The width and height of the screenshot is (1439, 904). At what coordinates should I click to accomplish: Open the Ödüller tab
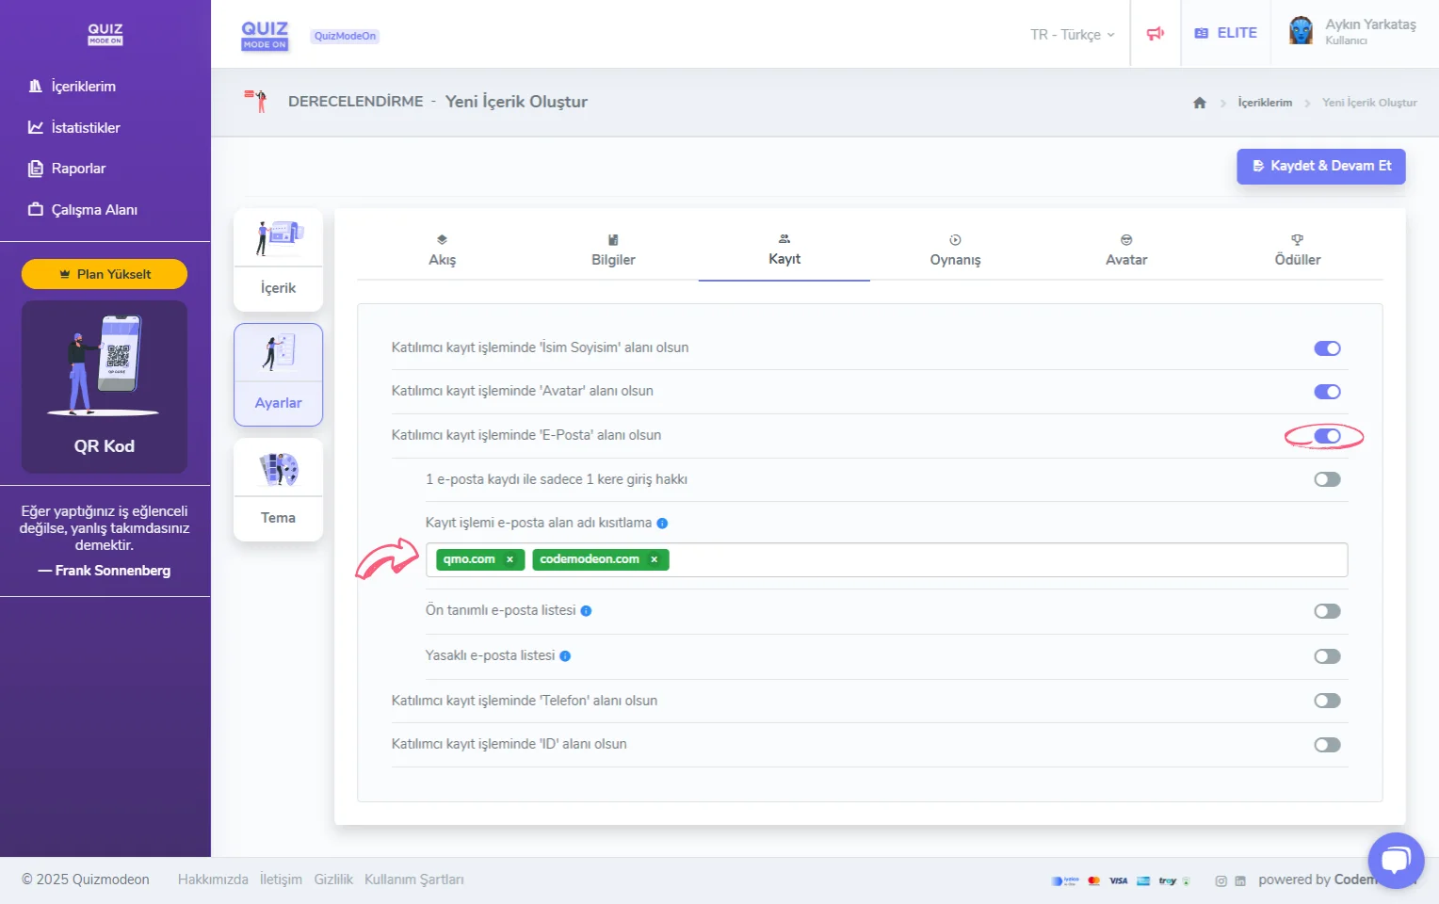(x=1297, y=250)
